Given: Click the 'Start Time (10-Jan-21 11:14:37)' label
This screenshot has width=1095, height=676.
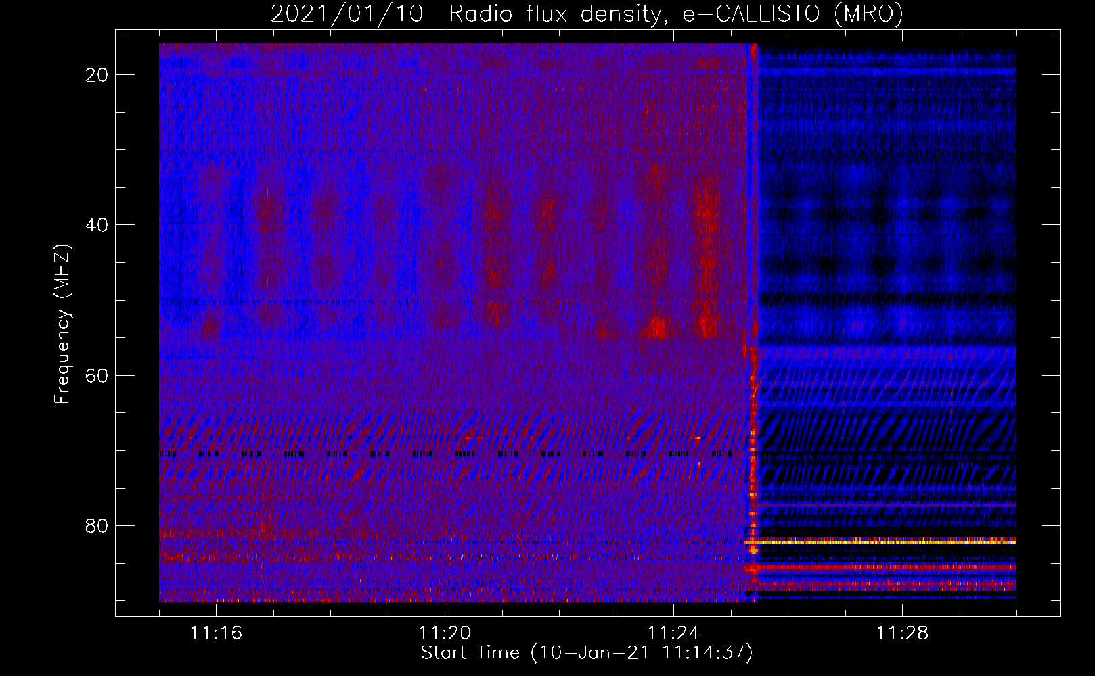Looking at the screenshot, I should tap(587, 653).
